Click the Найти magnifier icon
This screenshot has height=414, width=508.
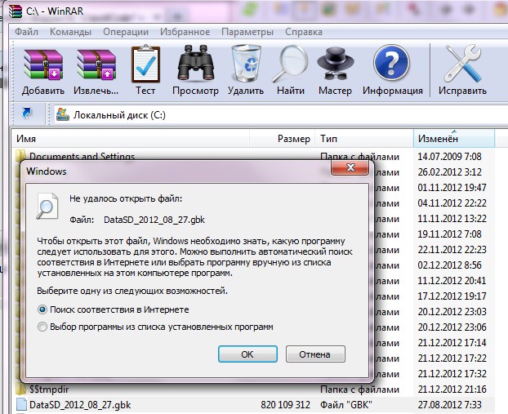290,64
